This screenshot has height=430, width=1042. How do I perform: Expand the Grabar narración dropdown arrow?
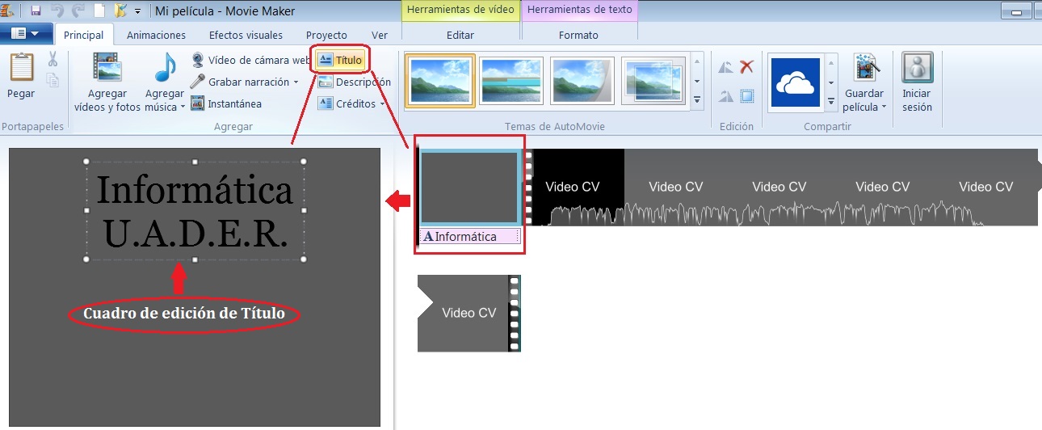coord(296,82)
